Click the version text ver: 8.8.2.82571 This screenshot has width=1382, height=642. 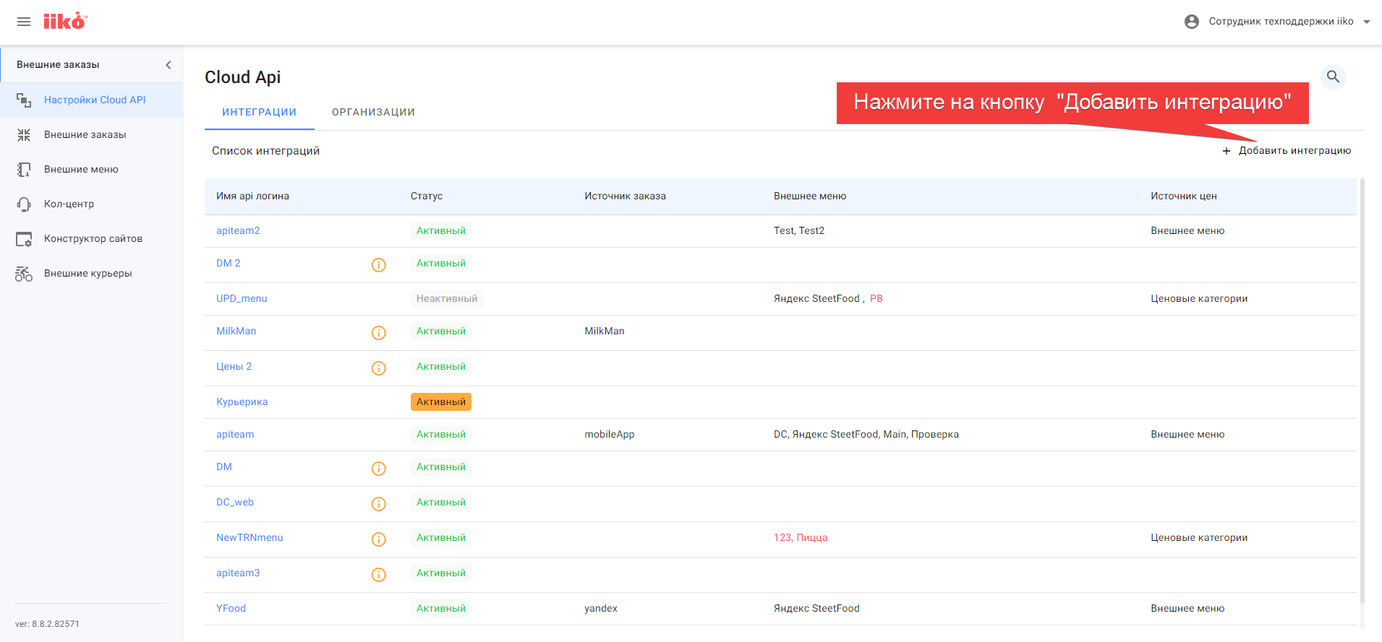pyautogui.click(x=47, y=624)
